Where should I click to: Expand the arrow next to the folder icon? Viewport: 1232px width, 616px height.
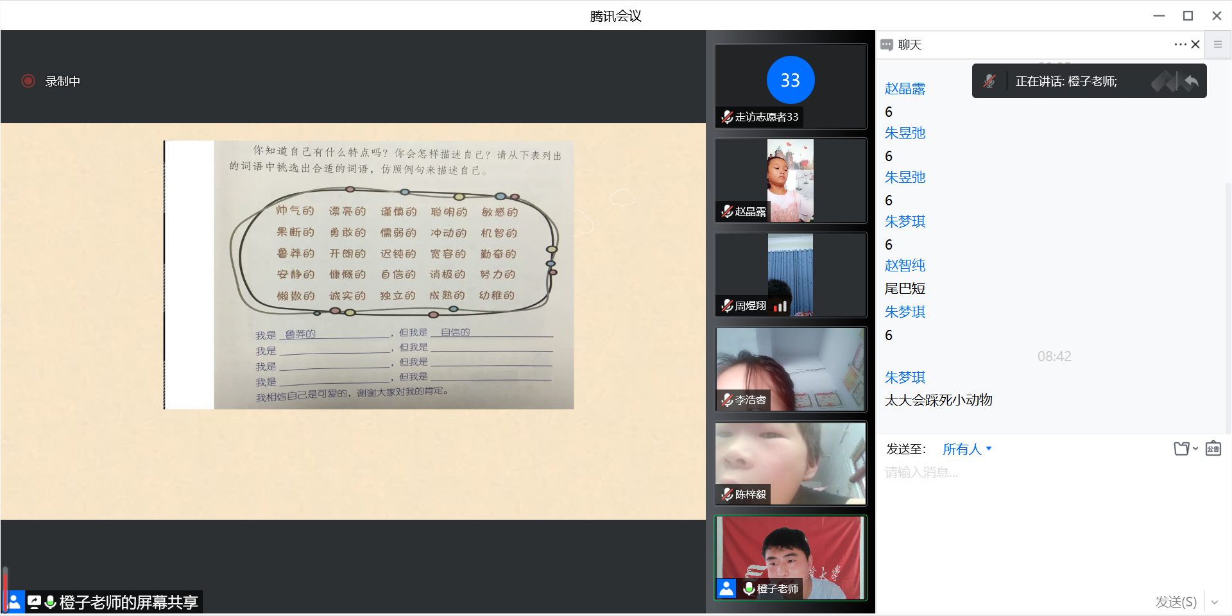(1195, 449)
